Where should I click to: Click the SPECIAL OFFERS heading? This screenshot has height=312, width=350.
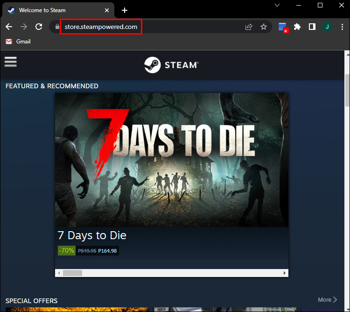tap(31, 301)
